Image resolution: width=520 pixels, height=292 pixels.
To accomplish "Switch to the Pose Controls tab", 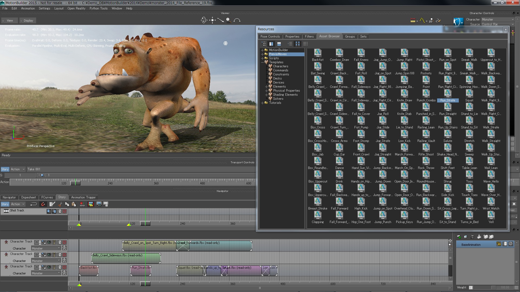I will (x=270, y=36).
